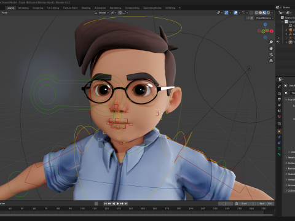
Task: Add a new workspace with plus button
Action: click(179, 8)
